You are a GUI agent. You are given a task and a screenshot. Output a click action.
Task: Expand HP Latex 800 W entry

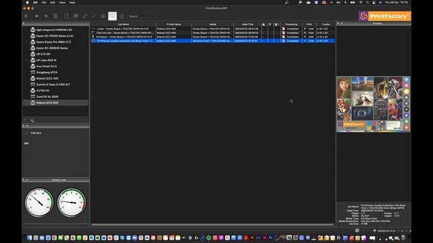click(27, 60)
